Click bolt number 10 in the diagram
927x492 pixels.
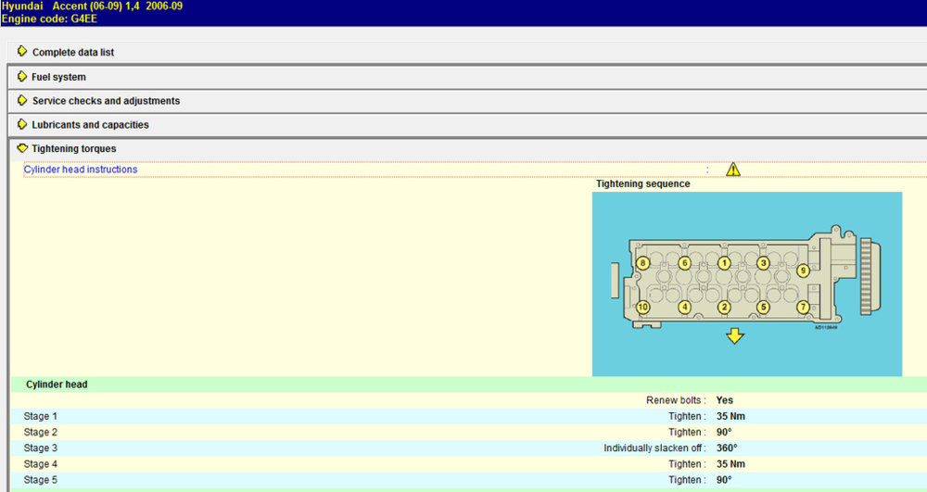click(642, 307)
